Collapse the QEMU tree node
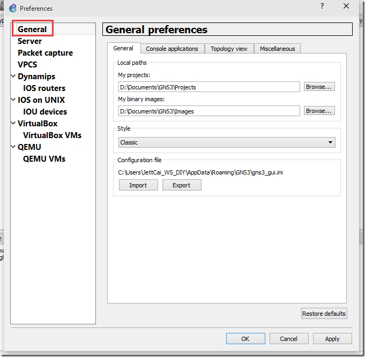This screenshot has height=357, width=365. [13, 147]
